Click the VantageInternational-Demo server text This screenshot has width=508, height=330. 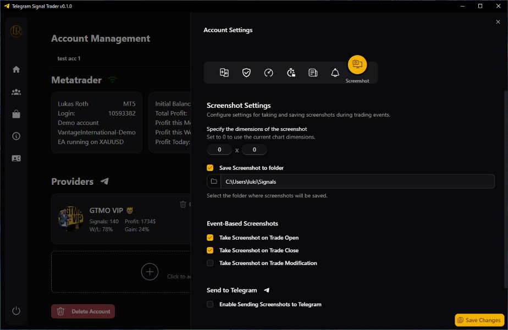point(97,132)
